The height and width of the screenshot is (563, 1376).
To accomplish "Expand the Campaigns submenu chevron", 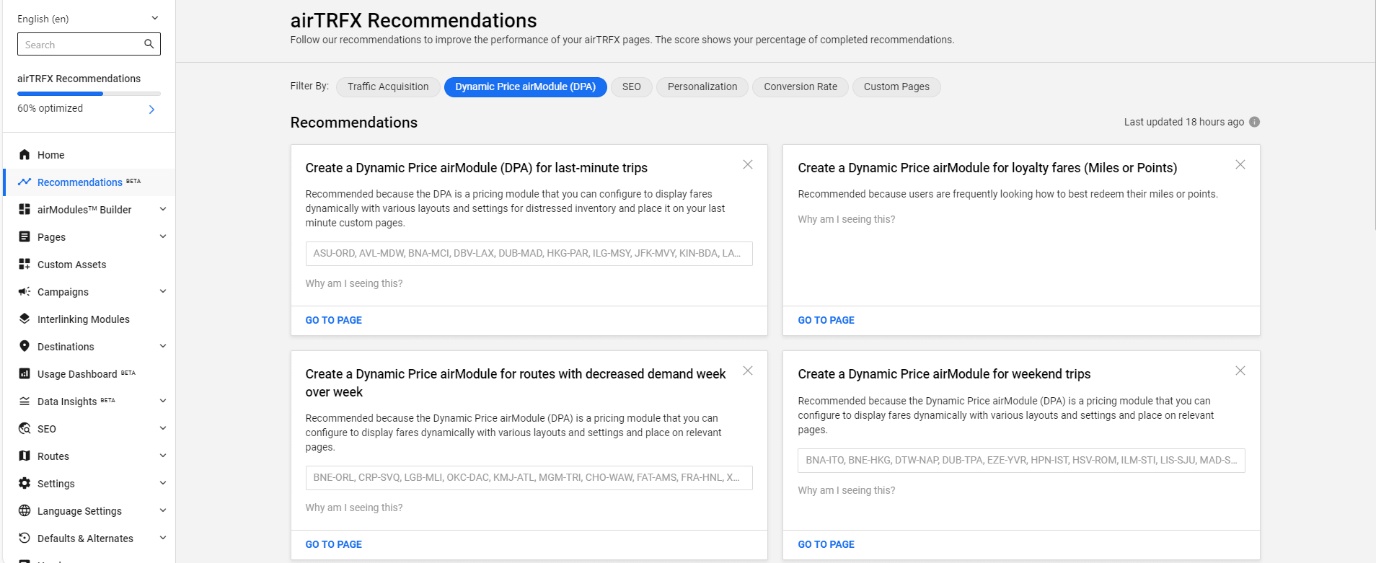I will 163,291.
